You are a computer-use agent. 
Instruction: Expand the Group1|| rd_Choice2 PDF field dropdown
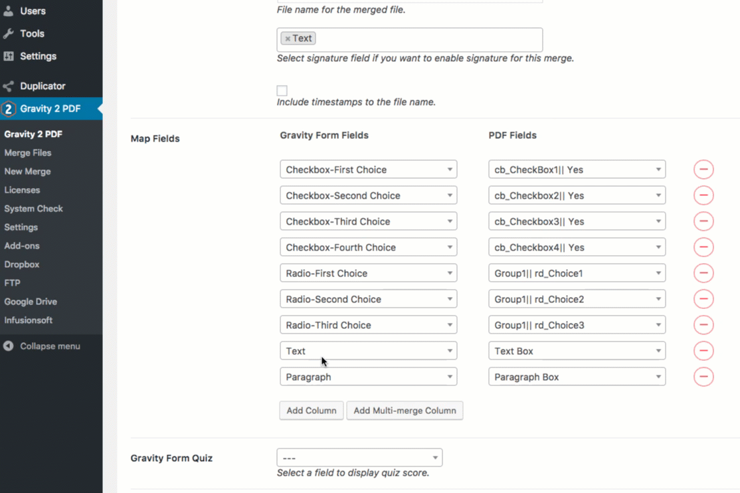pos(577,300)
